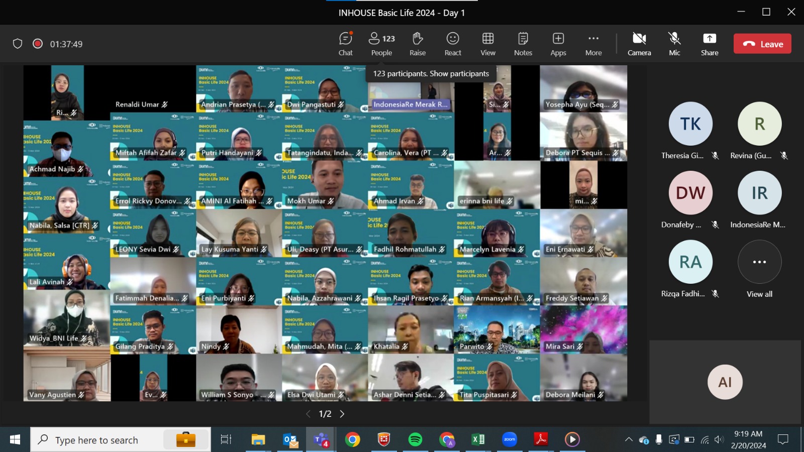This screenshot has width=804, height=452.
Task: Select Mokh Umar's video tile
Action: 325,185
